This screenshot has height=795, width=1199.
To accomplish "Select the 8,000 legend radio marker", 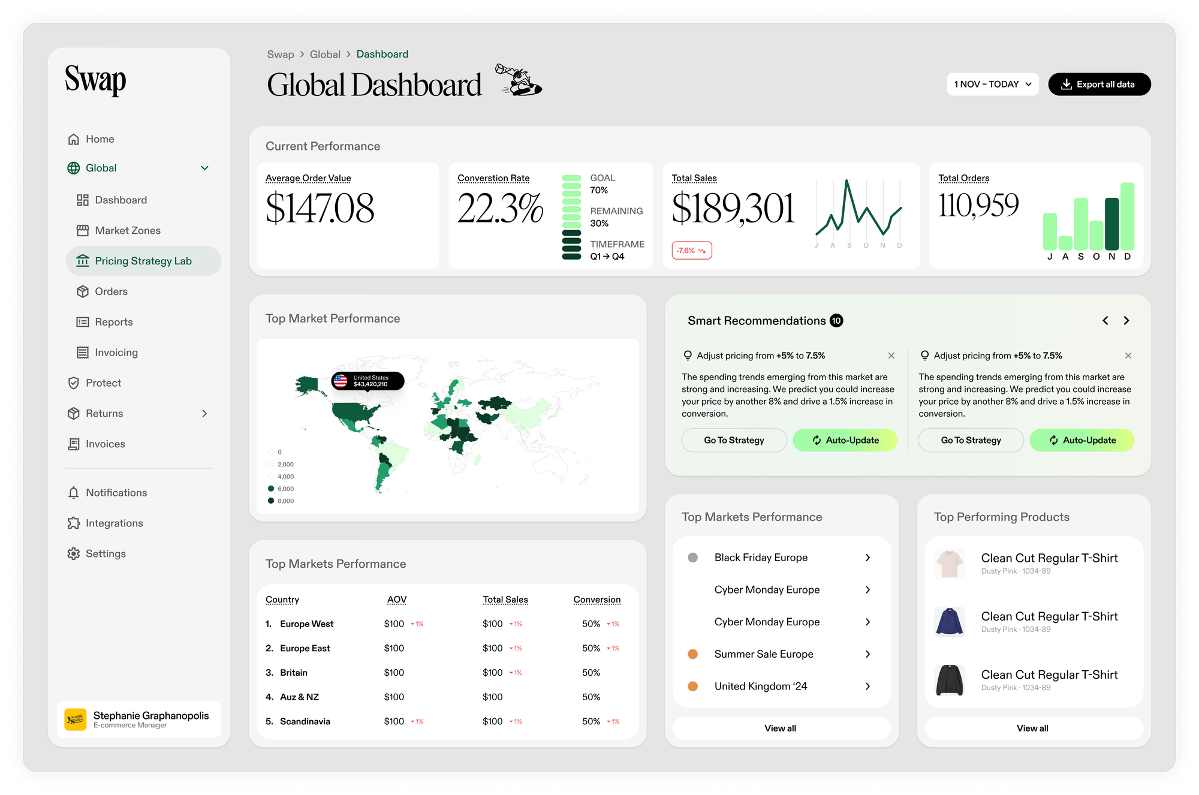I will click(270, 500).
